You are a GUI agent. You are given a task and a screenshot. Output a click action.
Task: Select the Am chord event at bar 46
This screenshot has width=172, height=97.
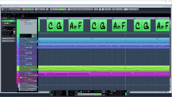pyautogui.click(x=73, y=25)
